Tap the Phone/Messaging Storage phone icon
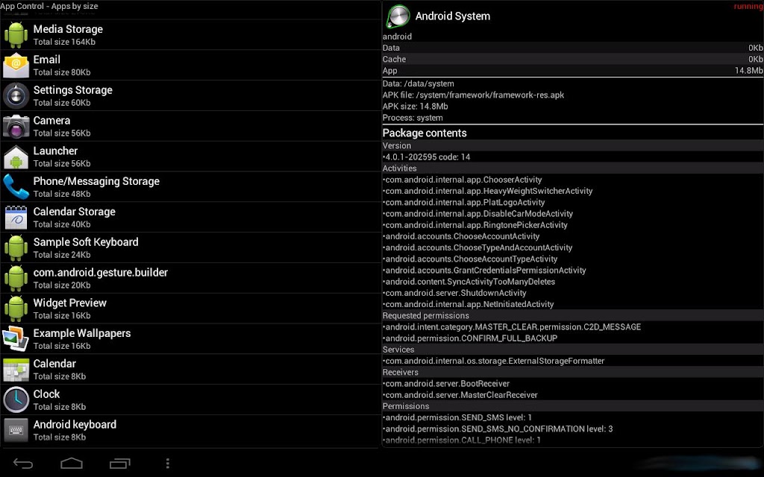The width and height of the screenshot is (764, 477). click(x=16, y=187)
